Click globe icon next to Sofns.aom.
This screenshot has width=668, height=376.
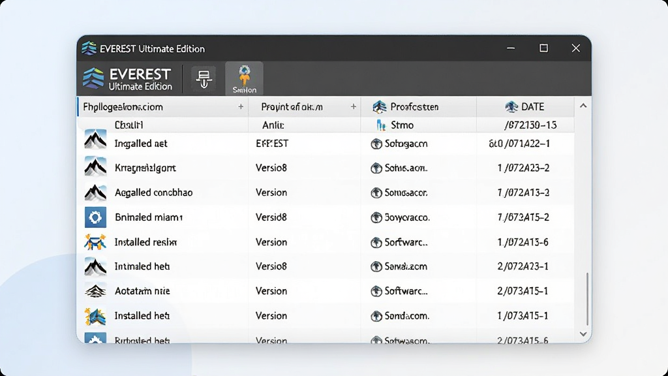point(376,168)
